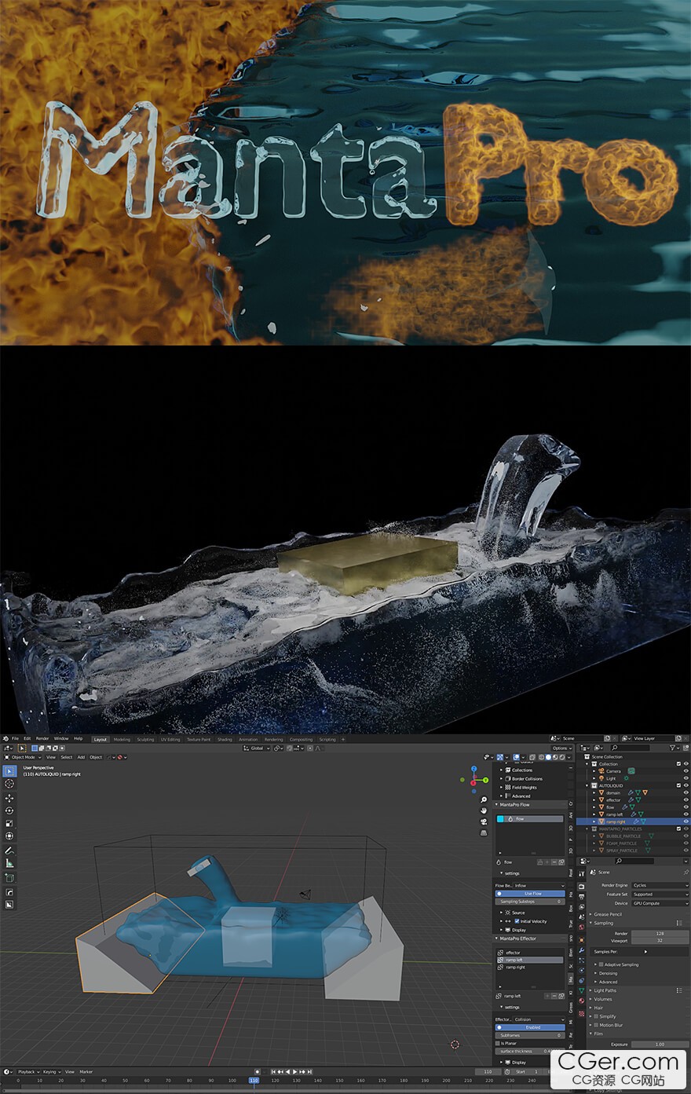
Task: Enable the Motion Blur checkbox
Action: click(596, 1025)
